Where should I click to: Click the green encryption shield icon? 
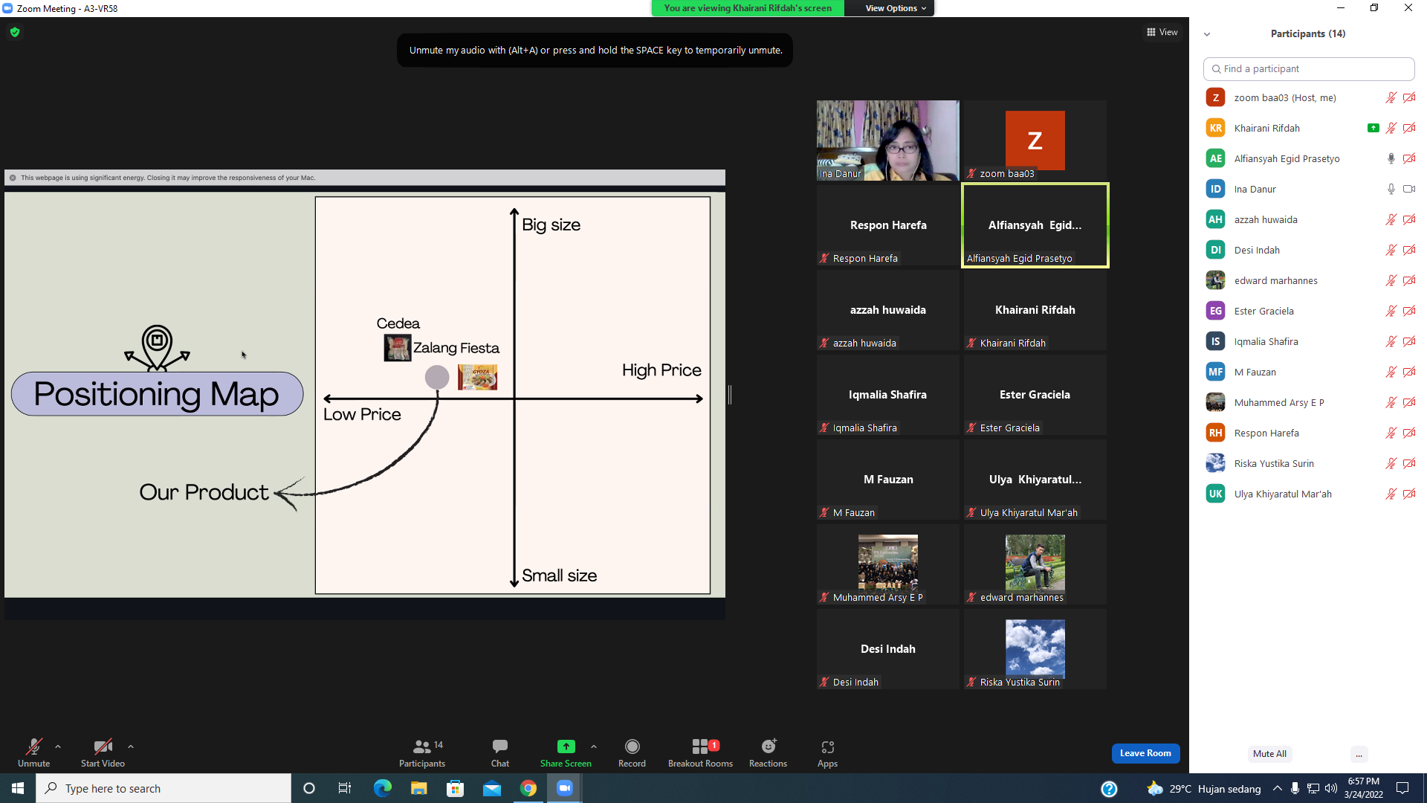tap(15, 32)
